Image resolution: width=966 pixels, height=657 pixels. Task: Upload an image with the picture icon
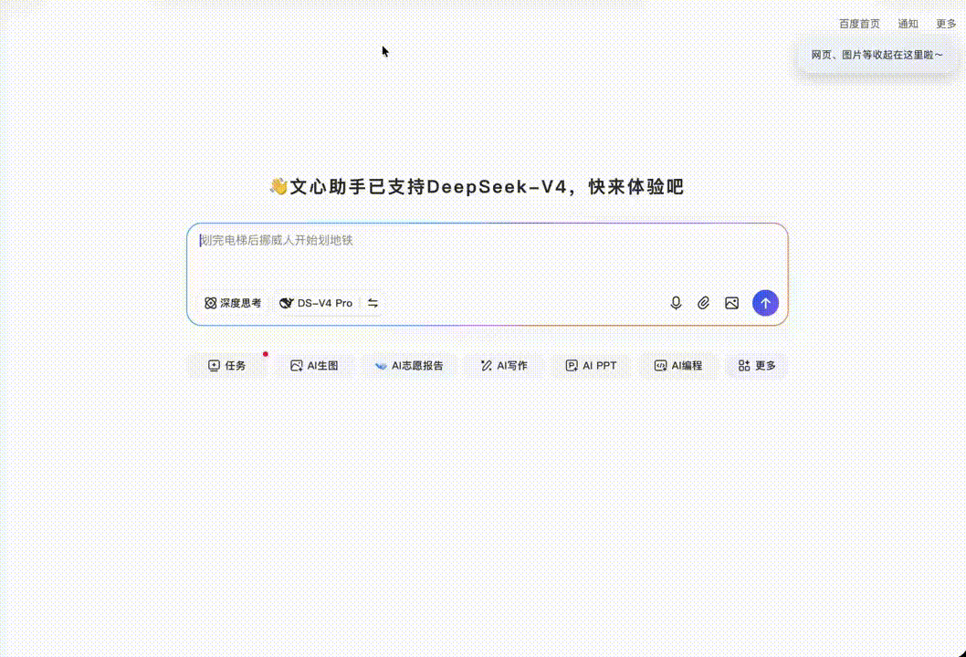pos(731,303)
